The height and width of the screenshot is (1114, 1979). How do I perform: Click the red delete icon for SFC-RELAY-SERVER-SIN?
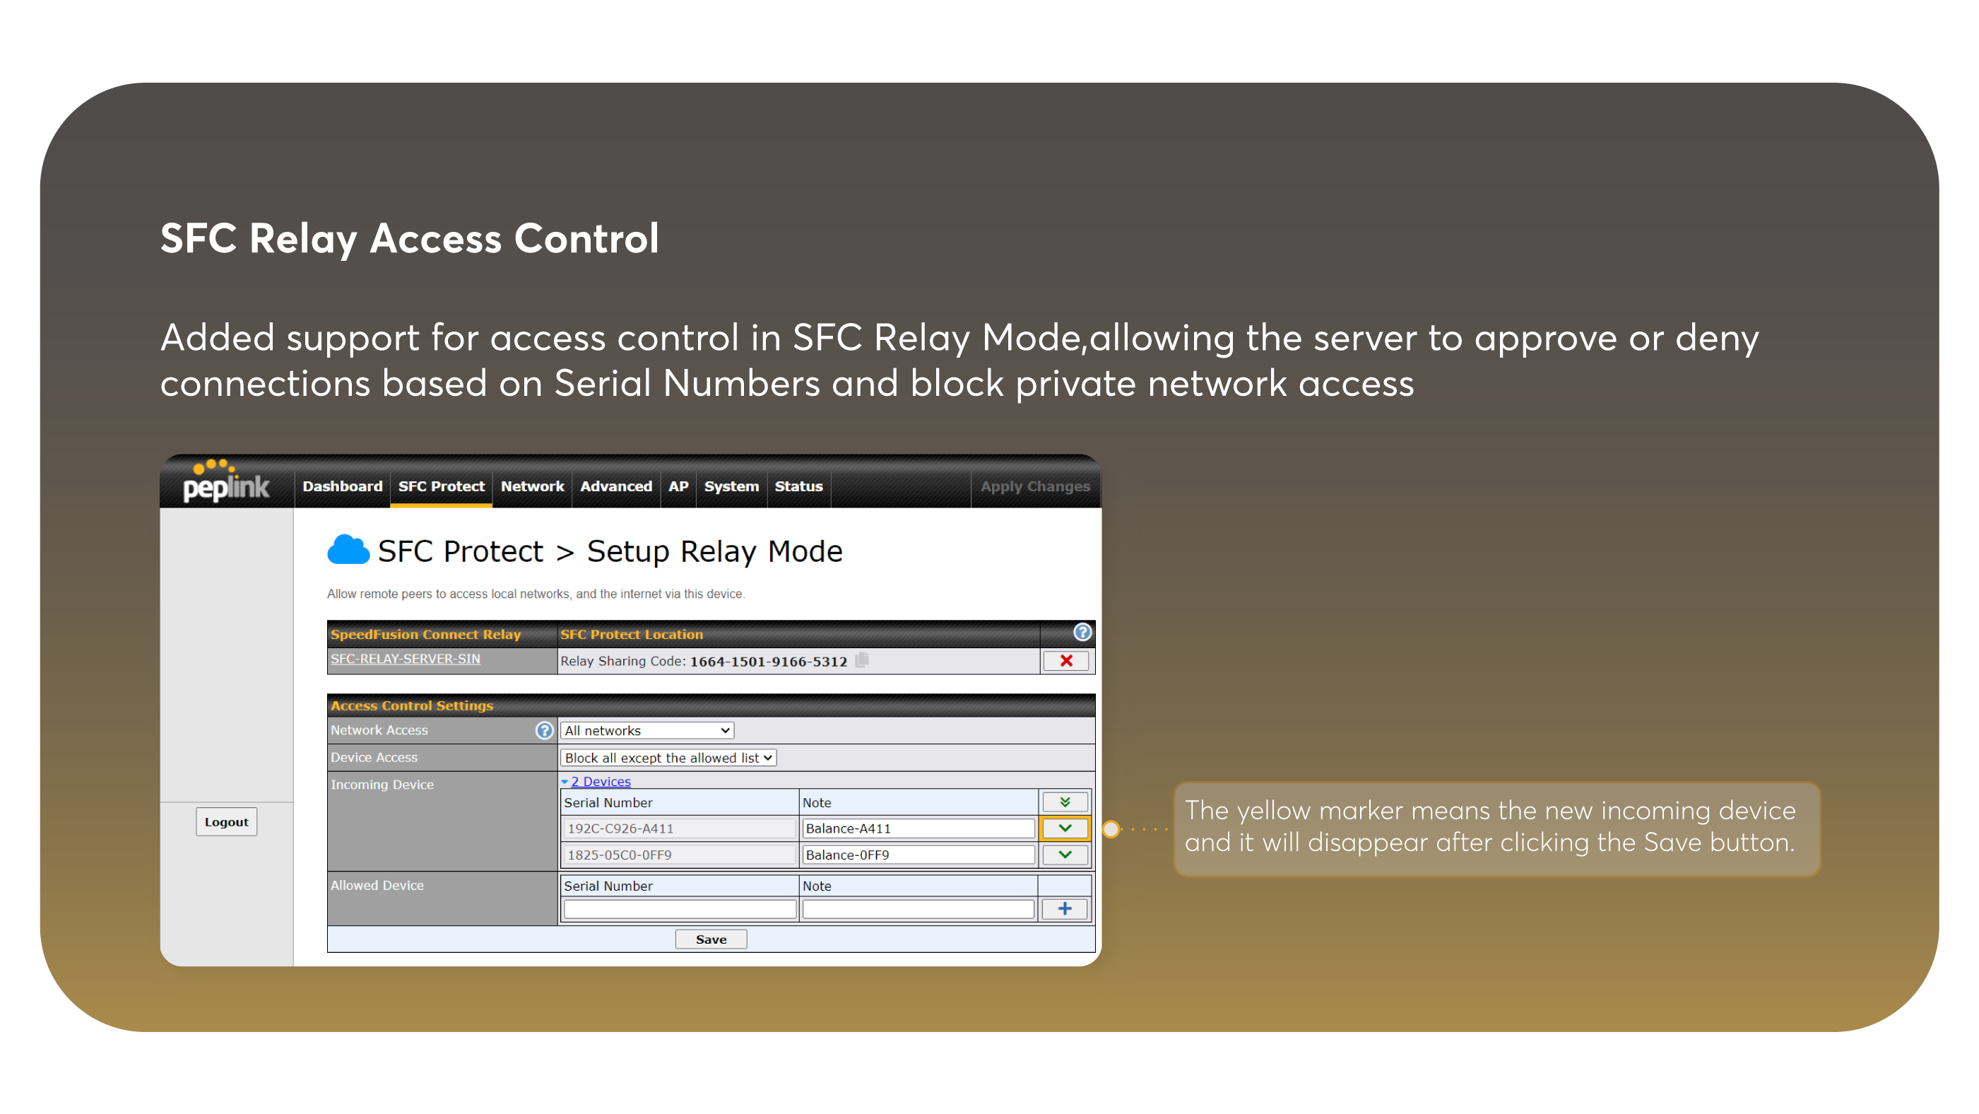(x=1067, y=659)
